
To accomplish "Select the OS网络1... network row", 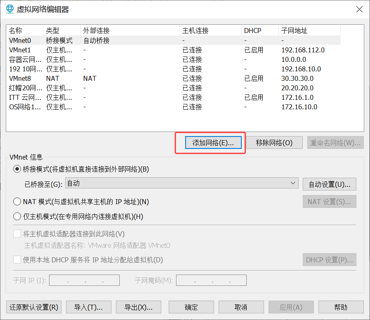I will pyautogui.click(x=174, y=107).
